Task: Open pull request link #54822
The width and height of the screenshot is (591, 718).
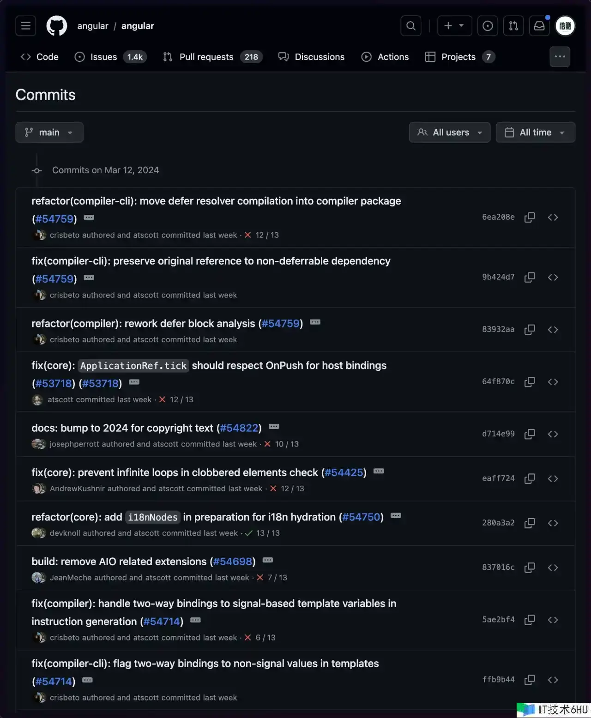Action: point(239,428)
